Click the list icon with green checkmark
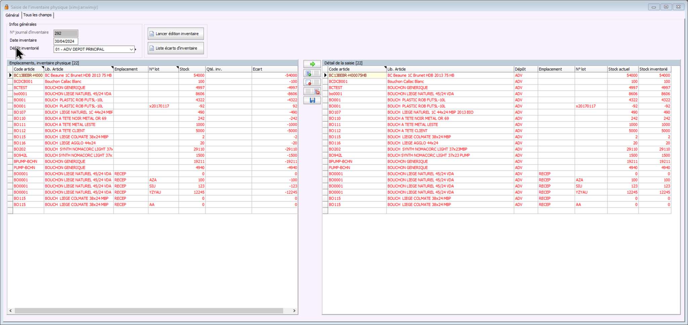This screenshot has width=688, height=325. (308, 73)
